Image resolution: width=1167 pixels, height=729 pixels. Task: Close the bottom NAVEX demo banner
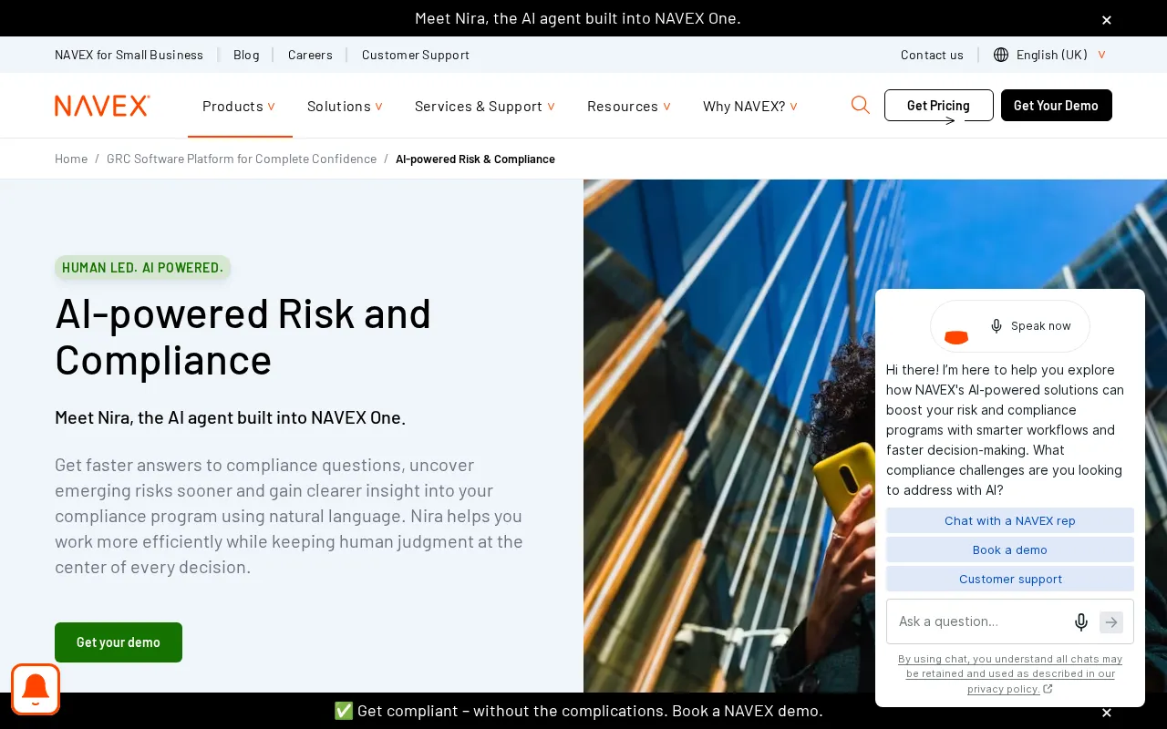(x=1107, y=713)
